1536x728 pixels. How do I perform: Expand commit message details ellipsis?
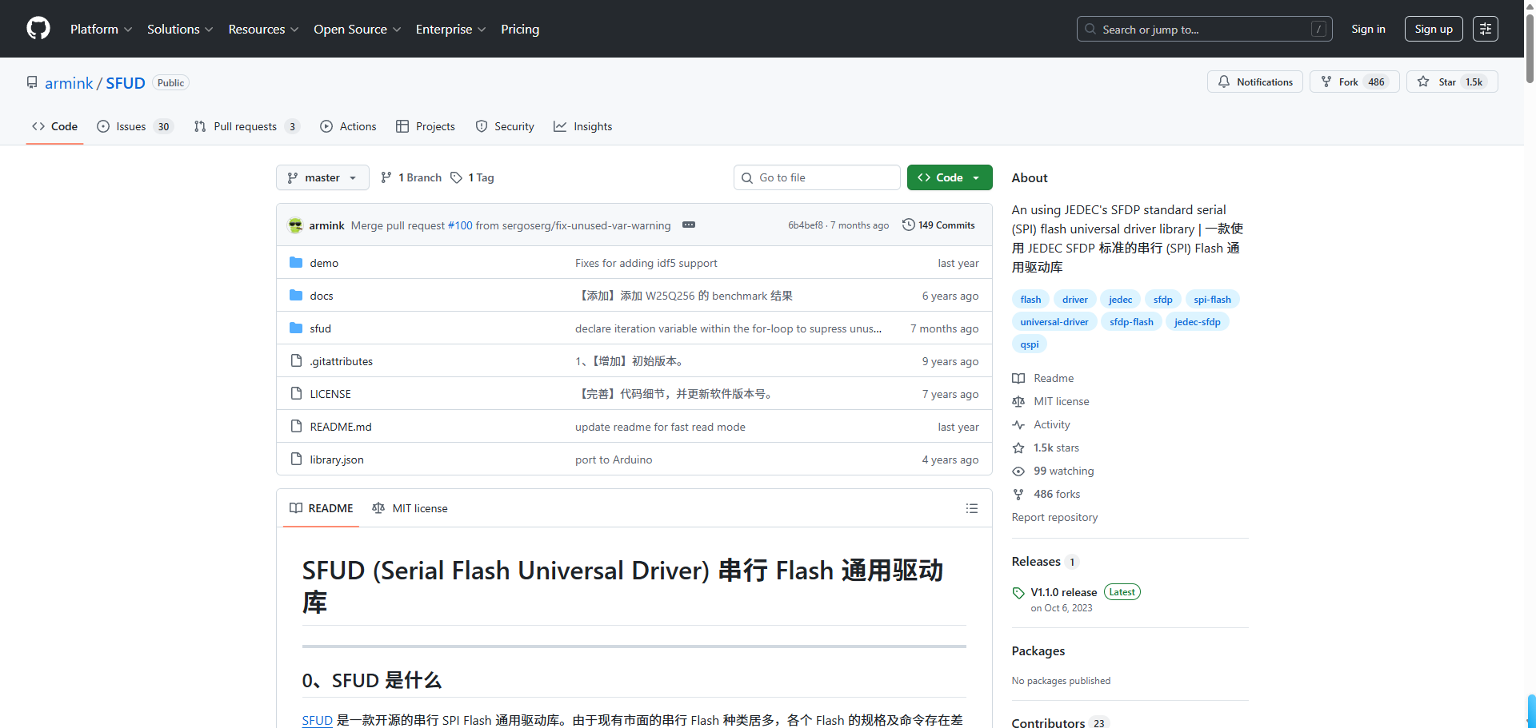click(689, 225)
